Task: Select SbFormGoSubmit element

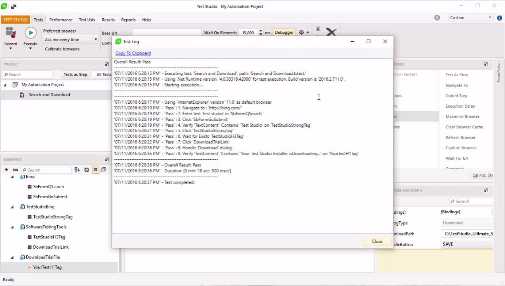Action: coord(50,197)
